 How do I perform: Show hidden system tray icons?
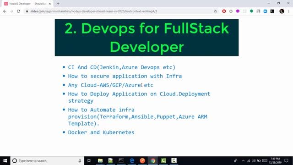[x=243, y=161]
